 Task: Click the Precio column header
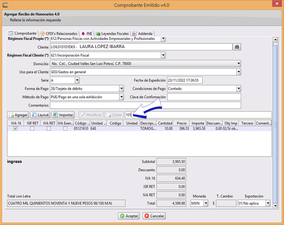(181, 123)
